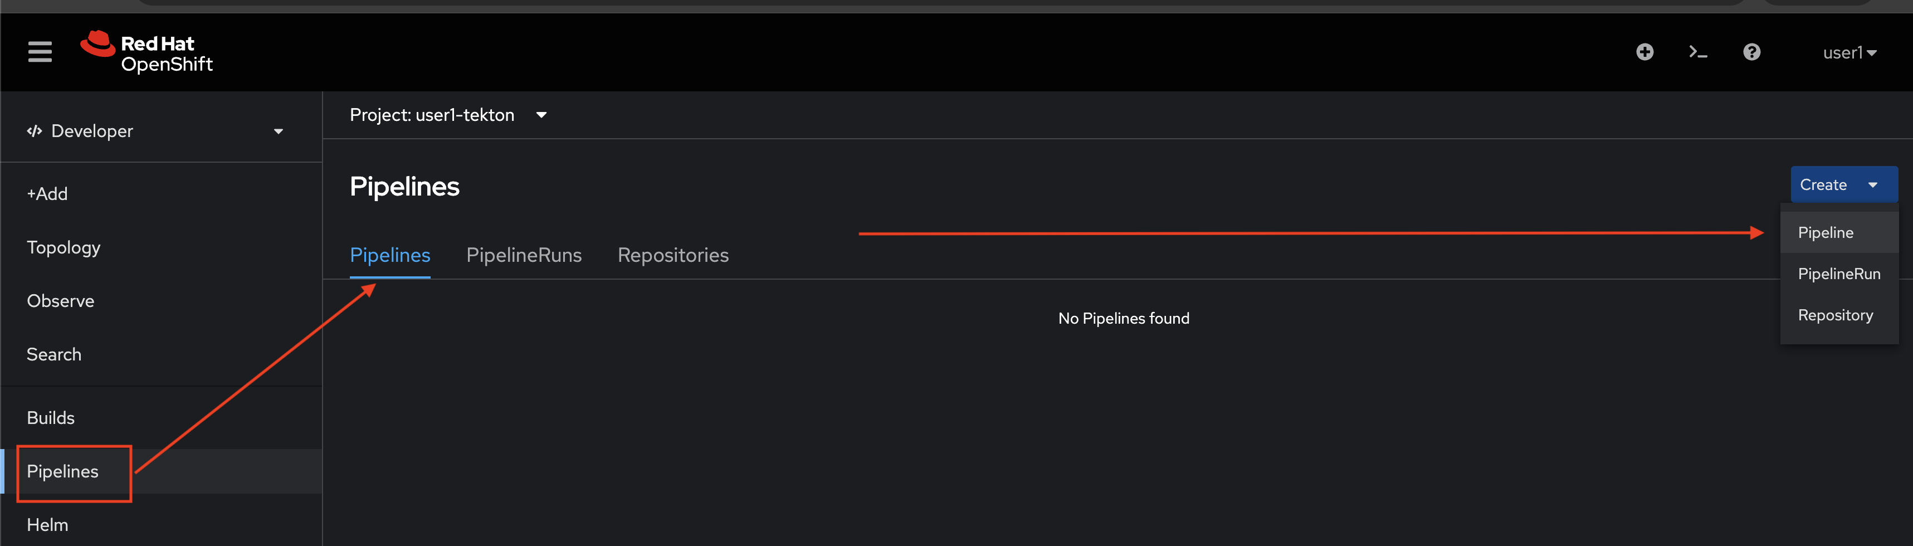Expand the Developer perspective switcher
The height and width of the screenshot is (546, 1913).
(x=155, y=131)
